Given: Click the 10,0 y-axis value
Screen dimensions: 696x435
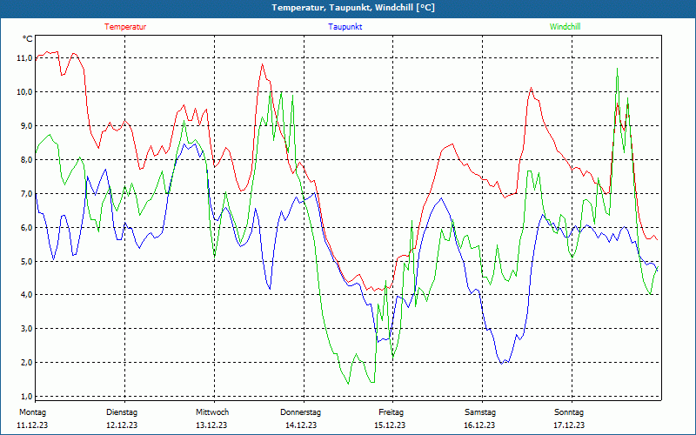Looking at the screenshot, I should click(x=24, y=92).
